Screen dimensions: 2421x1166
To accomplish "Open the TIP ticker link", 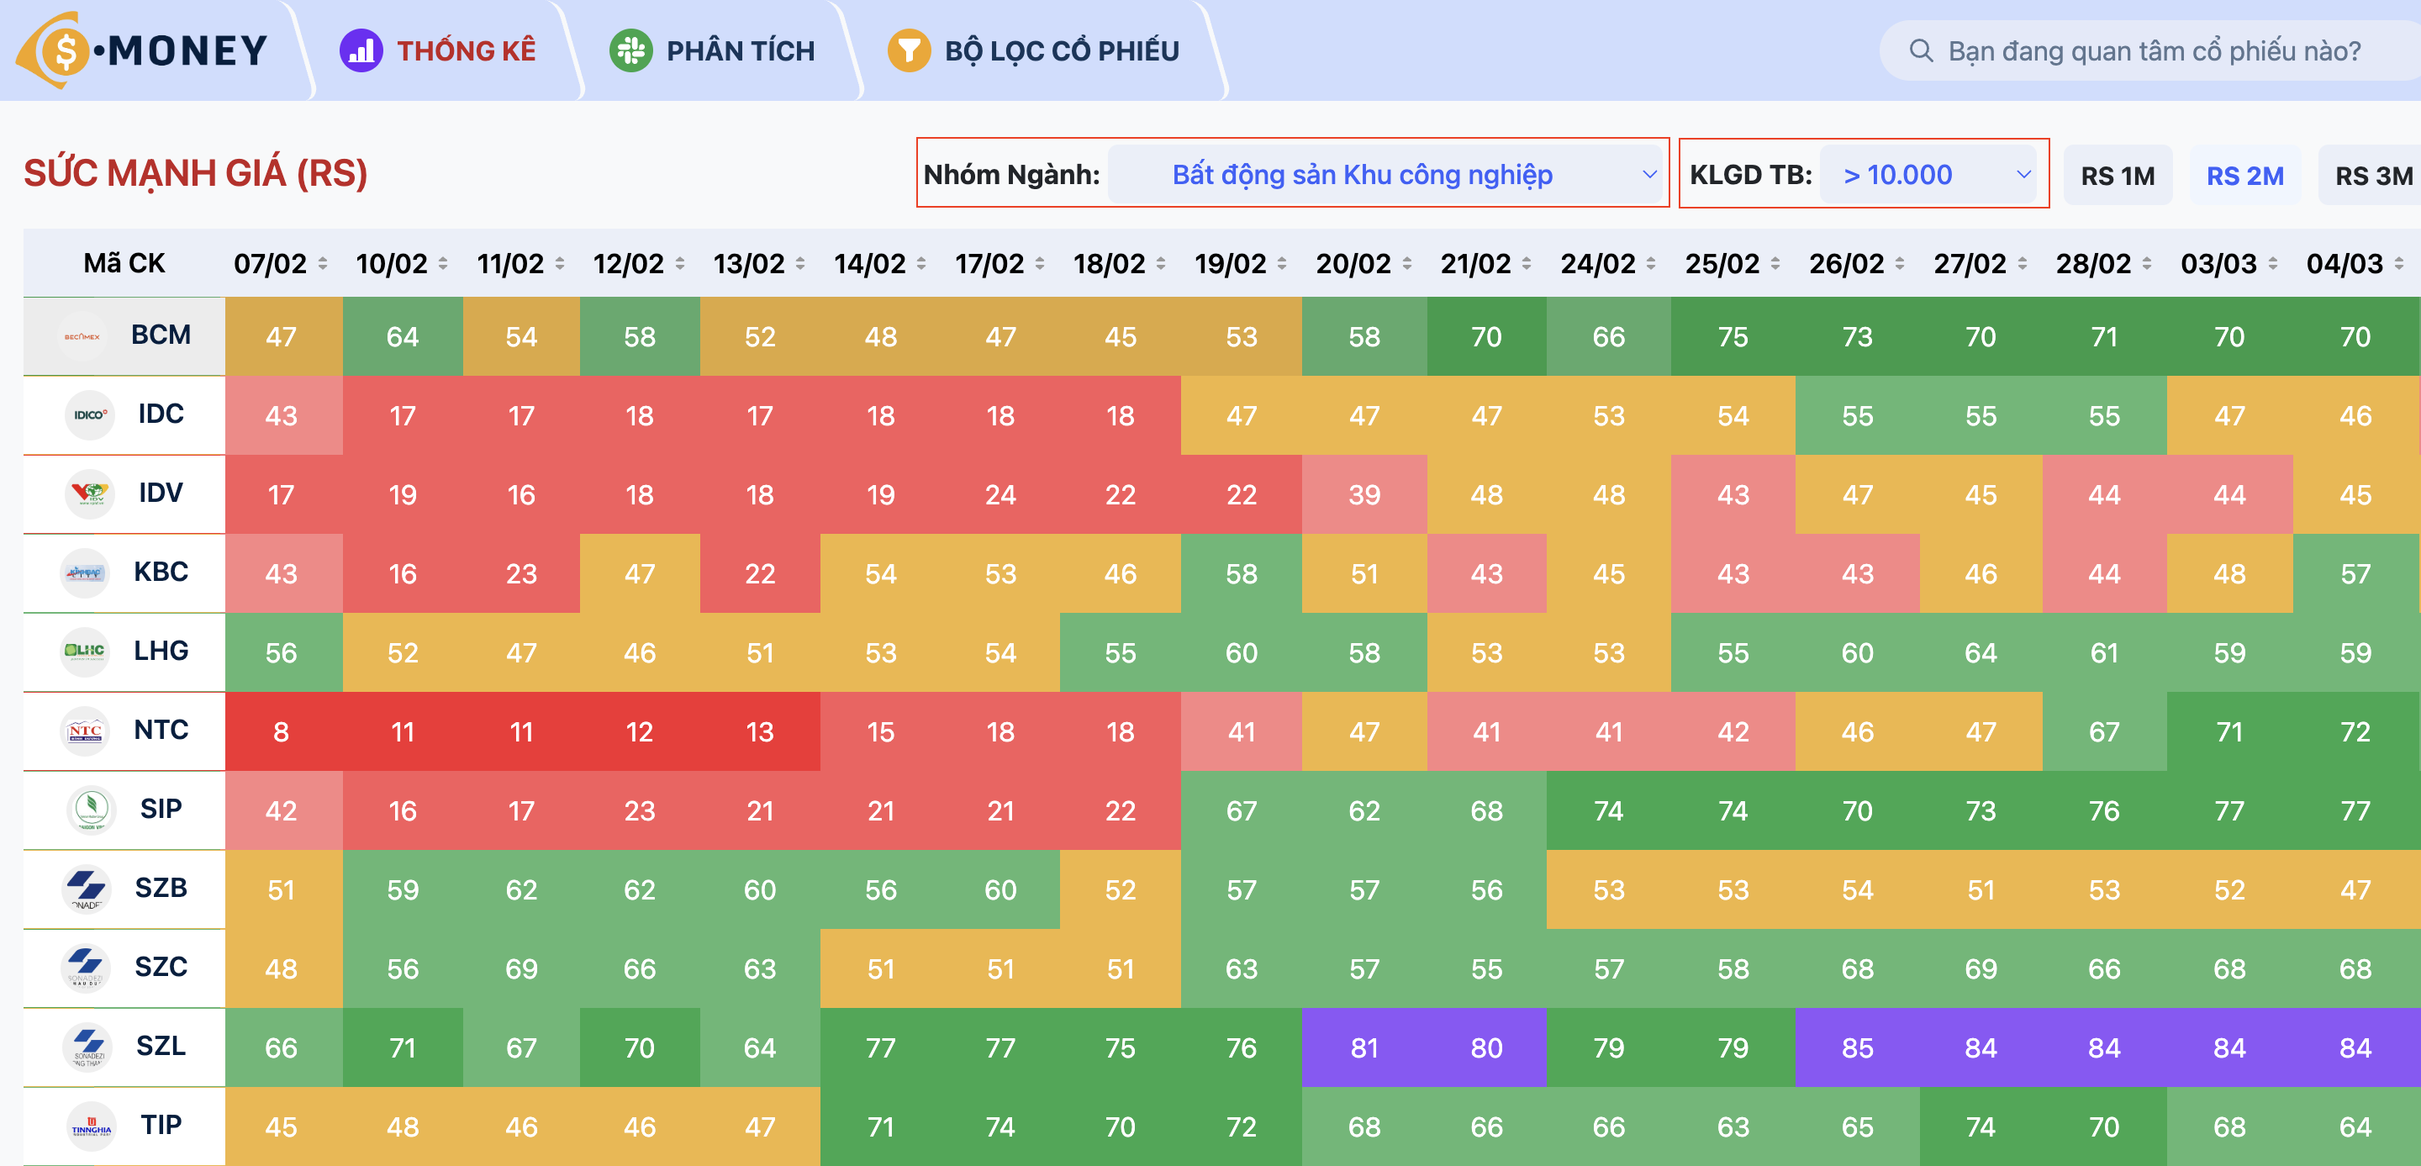I will pyautogui.click(x=161, y=1124).
